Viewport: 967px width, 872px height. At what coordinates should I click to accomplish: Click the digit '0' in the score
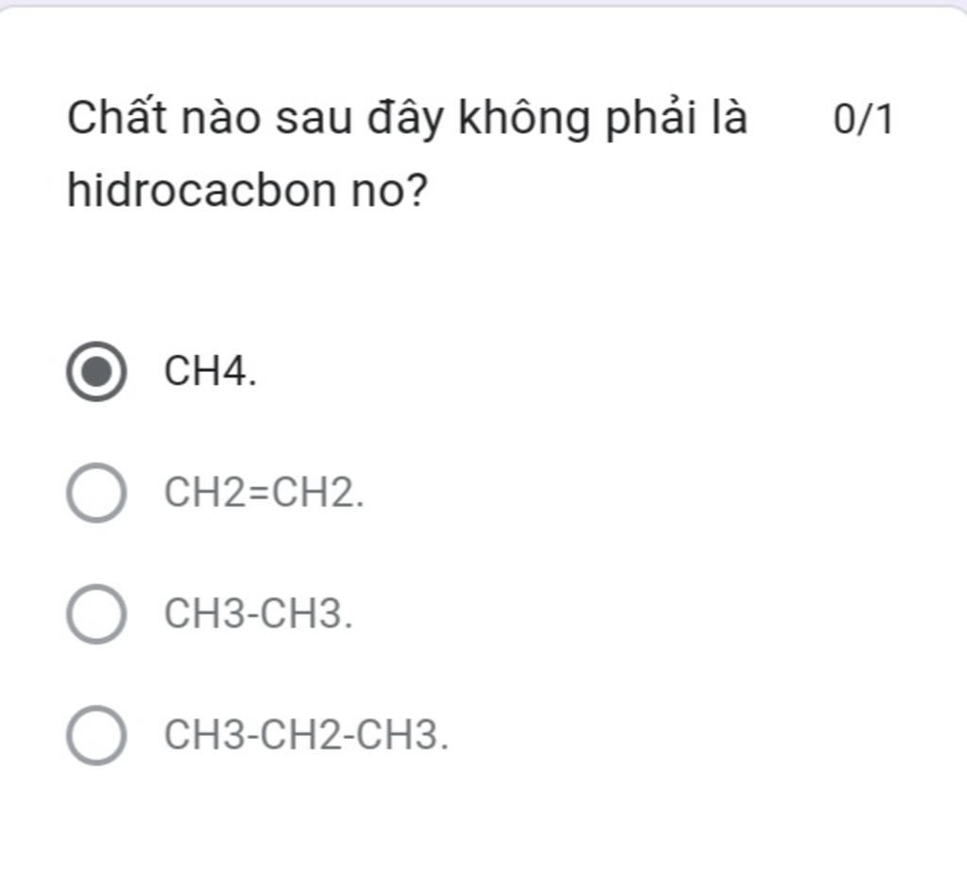point(843,119)
